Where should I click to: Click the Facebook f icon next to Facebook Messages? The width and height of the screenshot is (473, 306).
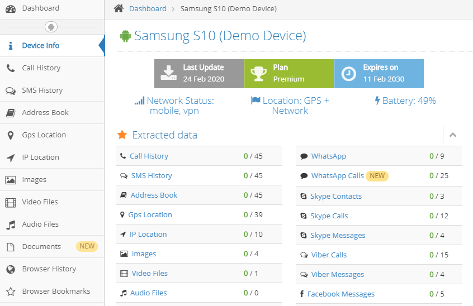[x=302, y=294]
